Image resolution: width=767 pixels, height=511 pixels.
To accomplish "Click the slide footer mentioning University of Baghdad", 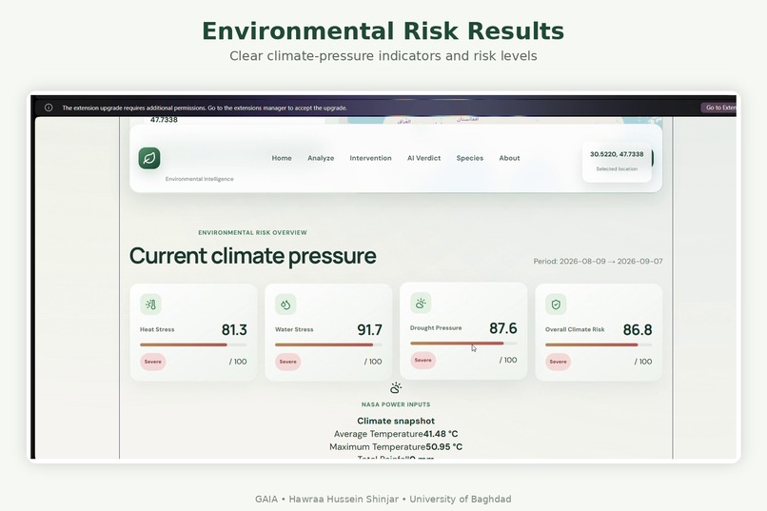I will coord(383,500).
